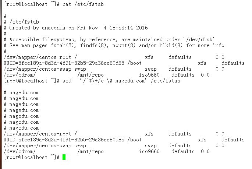
Task: Click the '# /etc/fstab' comment line
Action: pos(21,22)
